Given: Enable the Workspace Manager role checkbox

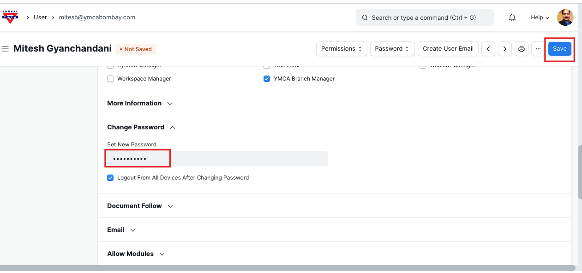Looking at the screenshot, I should coord(110,79).
